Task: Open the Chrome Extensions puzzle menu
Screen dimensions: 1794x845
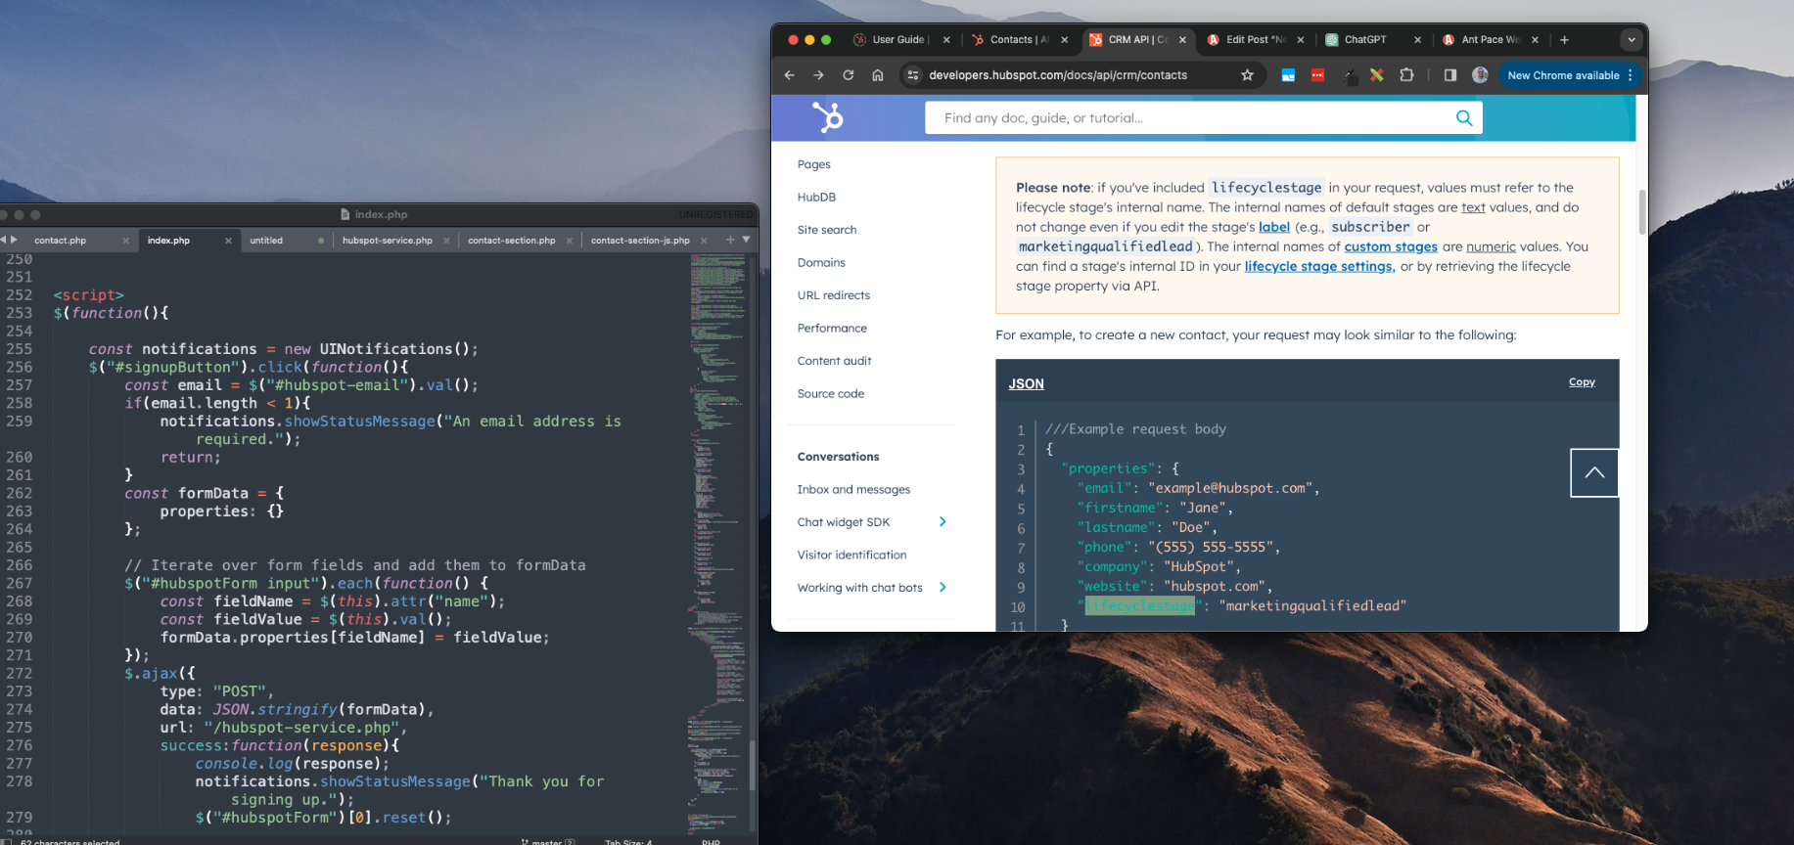Action: (1407, 75)
